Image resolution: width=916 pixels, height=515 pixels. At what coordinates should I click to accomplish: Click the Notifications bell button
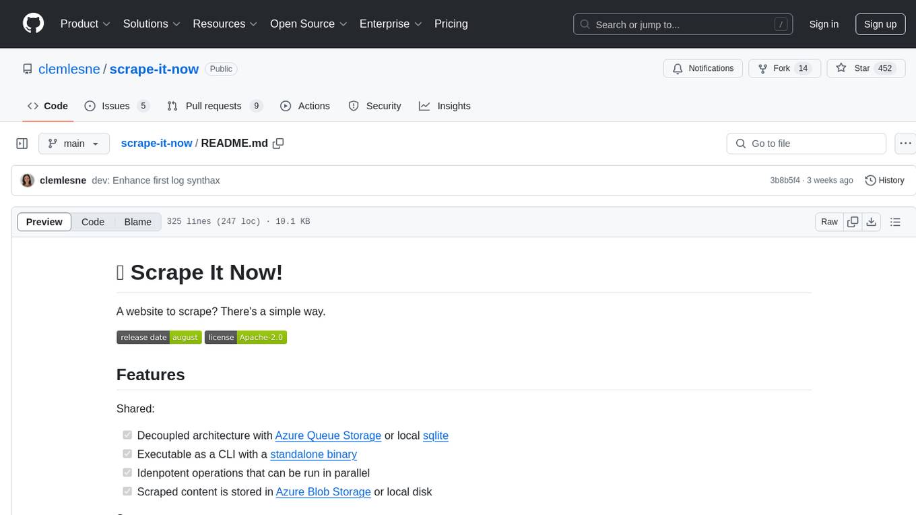[703, 69]
